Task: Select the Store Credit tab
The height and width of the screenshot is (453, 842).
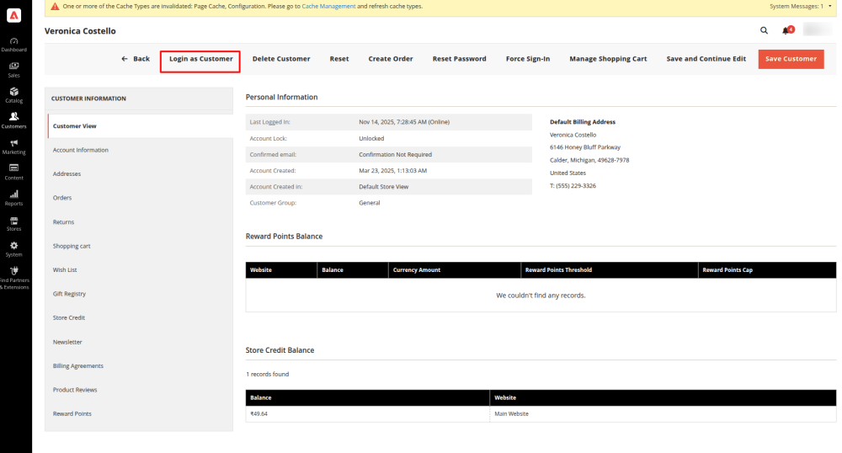Action: click(69, 317)
